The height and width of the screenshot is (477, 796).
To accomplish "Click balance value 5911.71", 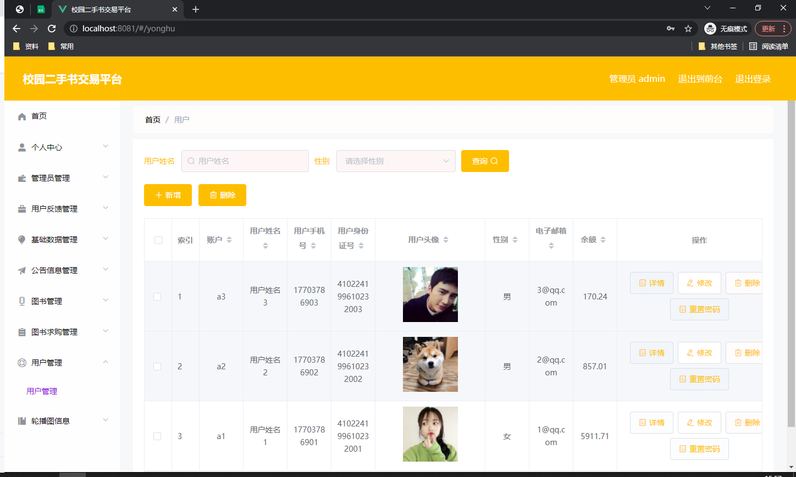I will coord(595,436).
